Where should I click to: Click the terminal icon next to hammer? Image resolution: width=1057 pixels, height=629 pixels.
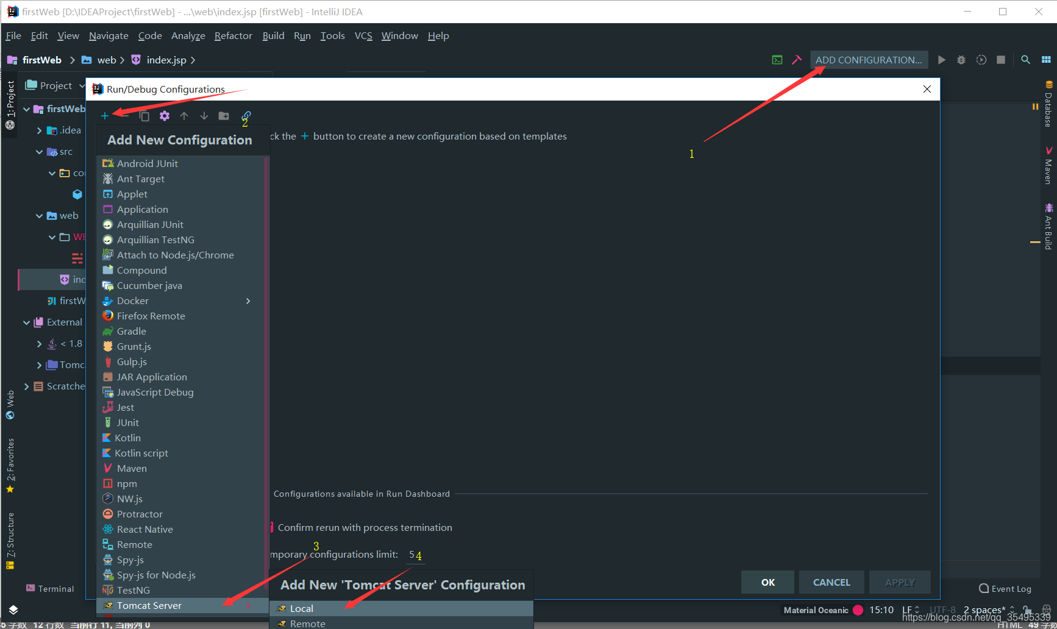[x=777, y=60]
